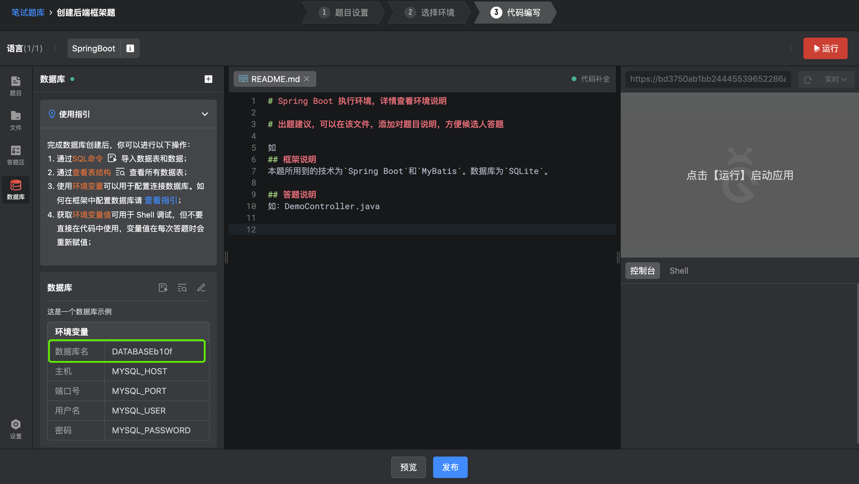Screen dimensions: 859x484
Task: Open the 答题区 answer area icon
Action: coord(15,155)
